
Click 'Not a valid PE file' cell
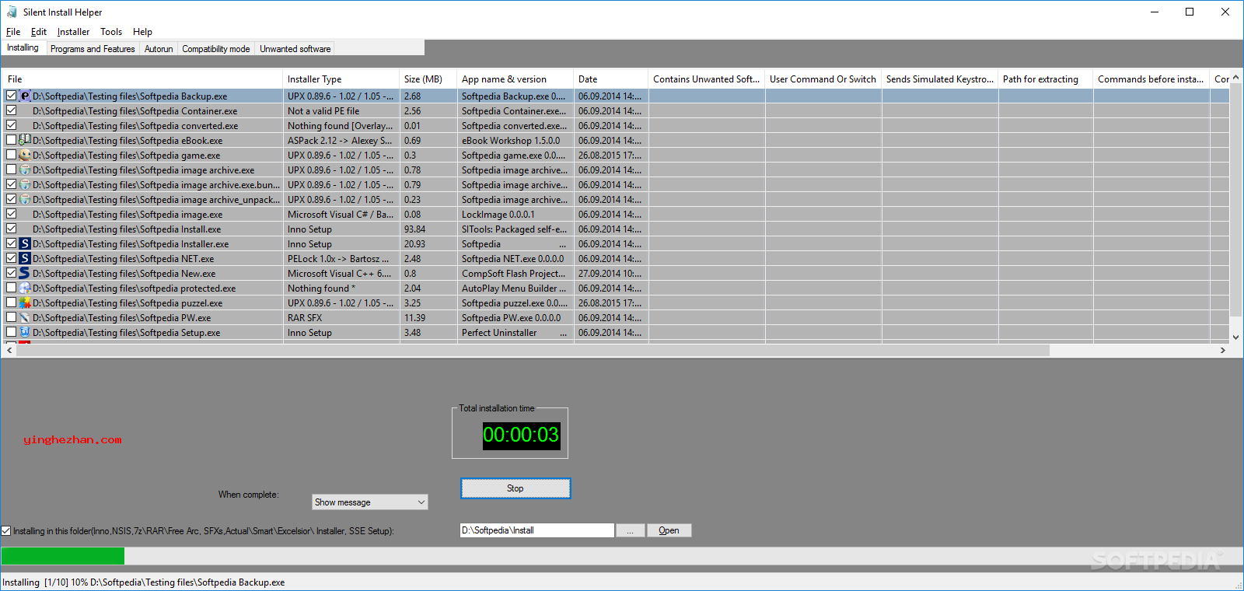click(341, 111)
